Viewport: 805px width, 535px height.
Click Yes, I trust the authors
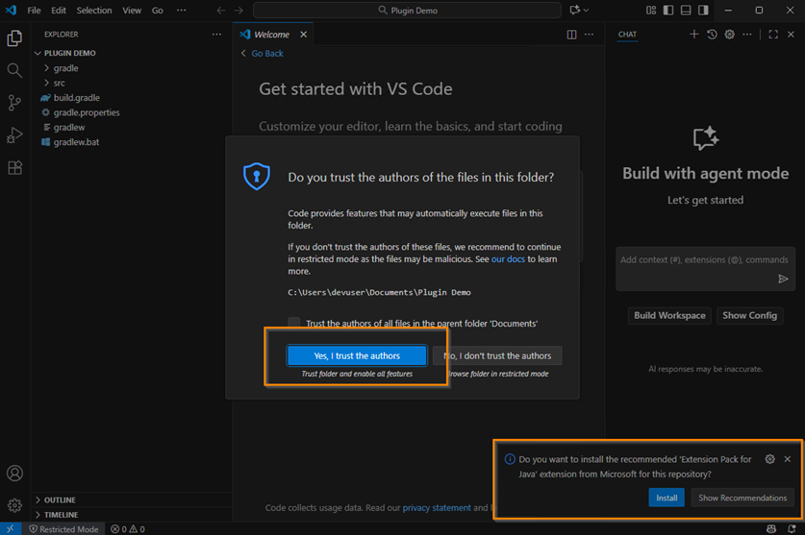point(357,355)
